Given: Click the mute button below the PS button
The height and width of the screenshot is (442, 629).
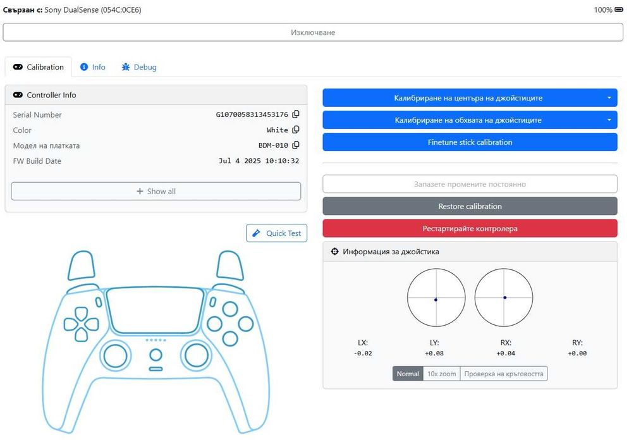Looking at the screenshot, I should 156,369.
